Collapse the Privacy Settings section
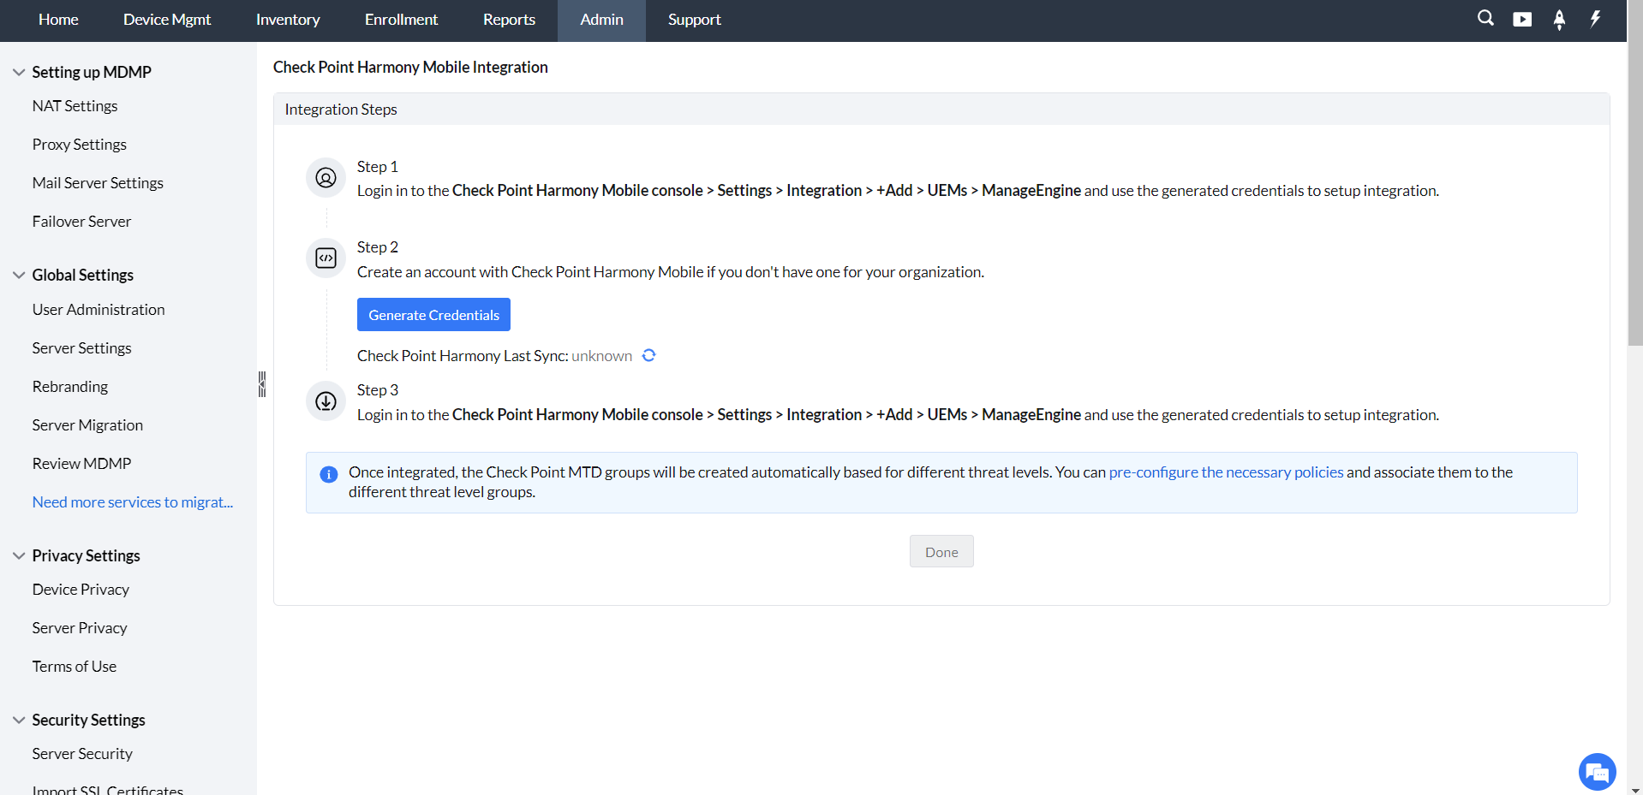1643x795 pixels. pos(18,555)
